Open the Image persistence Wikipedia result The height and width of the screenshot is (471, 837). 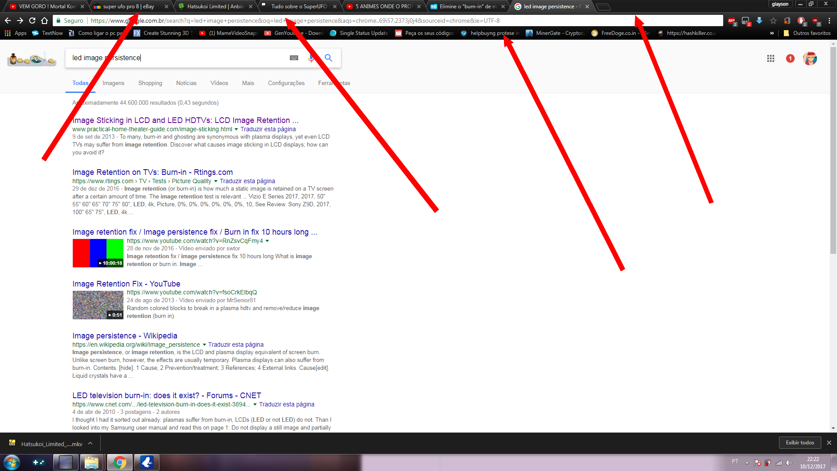click(x=125, y=336)
